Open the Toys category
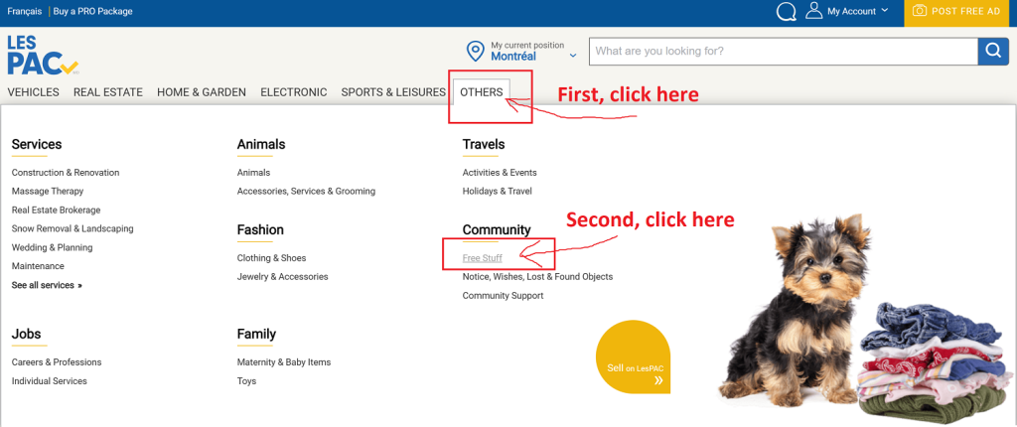 coord(246,381)
